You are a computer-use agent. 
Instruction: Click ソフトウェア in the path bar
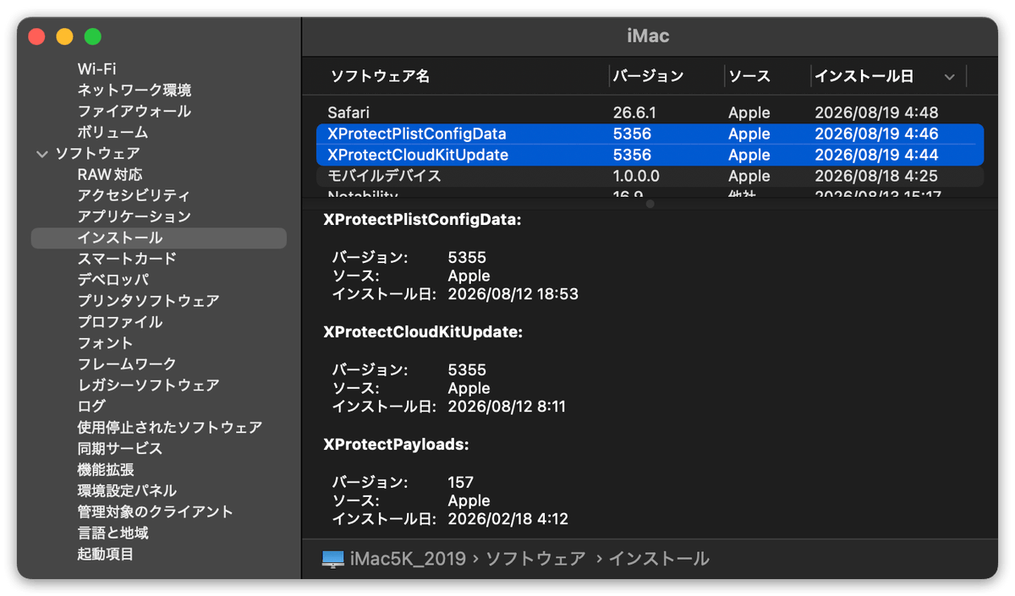(x=535, y=559)
